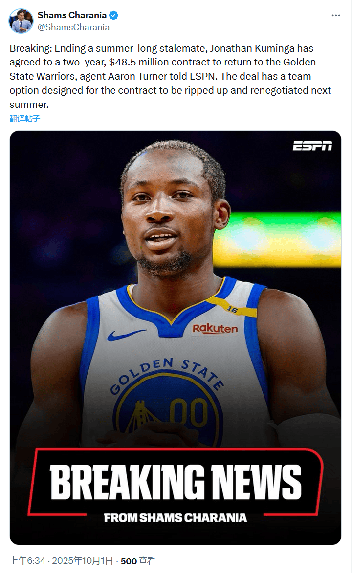Click the FROM SHAMS CHARANIA caption
Viewport: 352px width, 573px height.
coord(176,518)
